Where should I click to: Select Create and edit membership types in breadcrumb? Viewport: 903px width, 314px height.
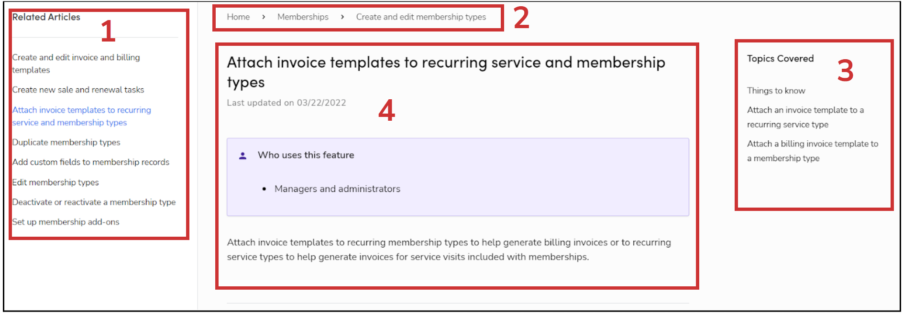point(420,16)
